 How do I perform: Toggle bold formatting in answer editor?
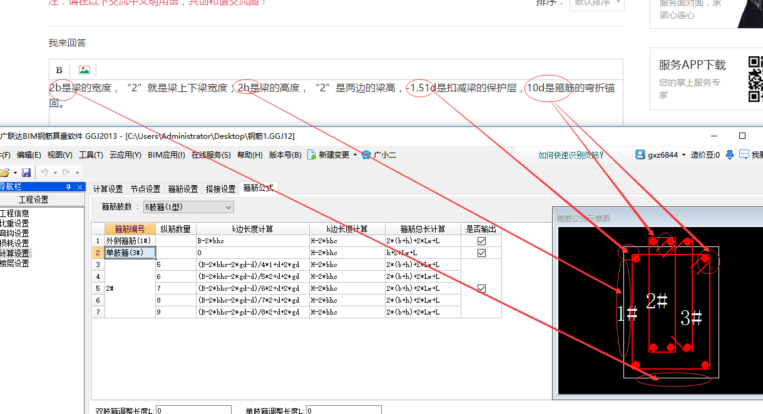point(59,70)
